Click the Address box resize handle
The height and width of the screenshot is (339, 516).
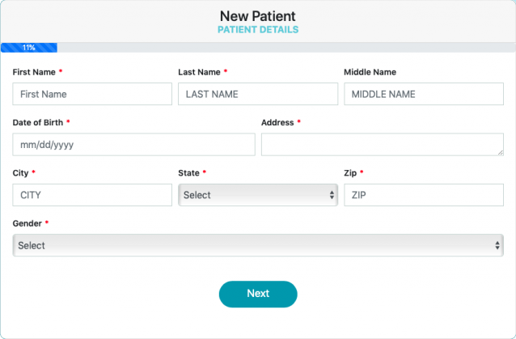(x=499, y=150)
